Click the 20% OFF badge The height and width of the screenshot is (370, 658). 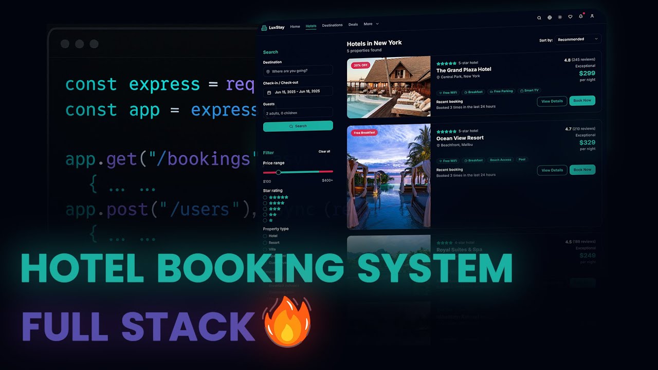(x=360, y=65)
